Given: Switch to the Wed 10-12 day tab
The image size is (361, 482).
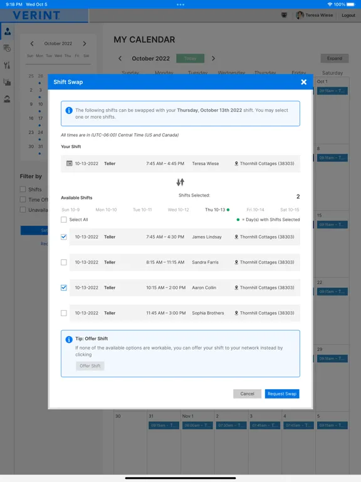Looking at the screenshot, I should click(x=179, y=210).
